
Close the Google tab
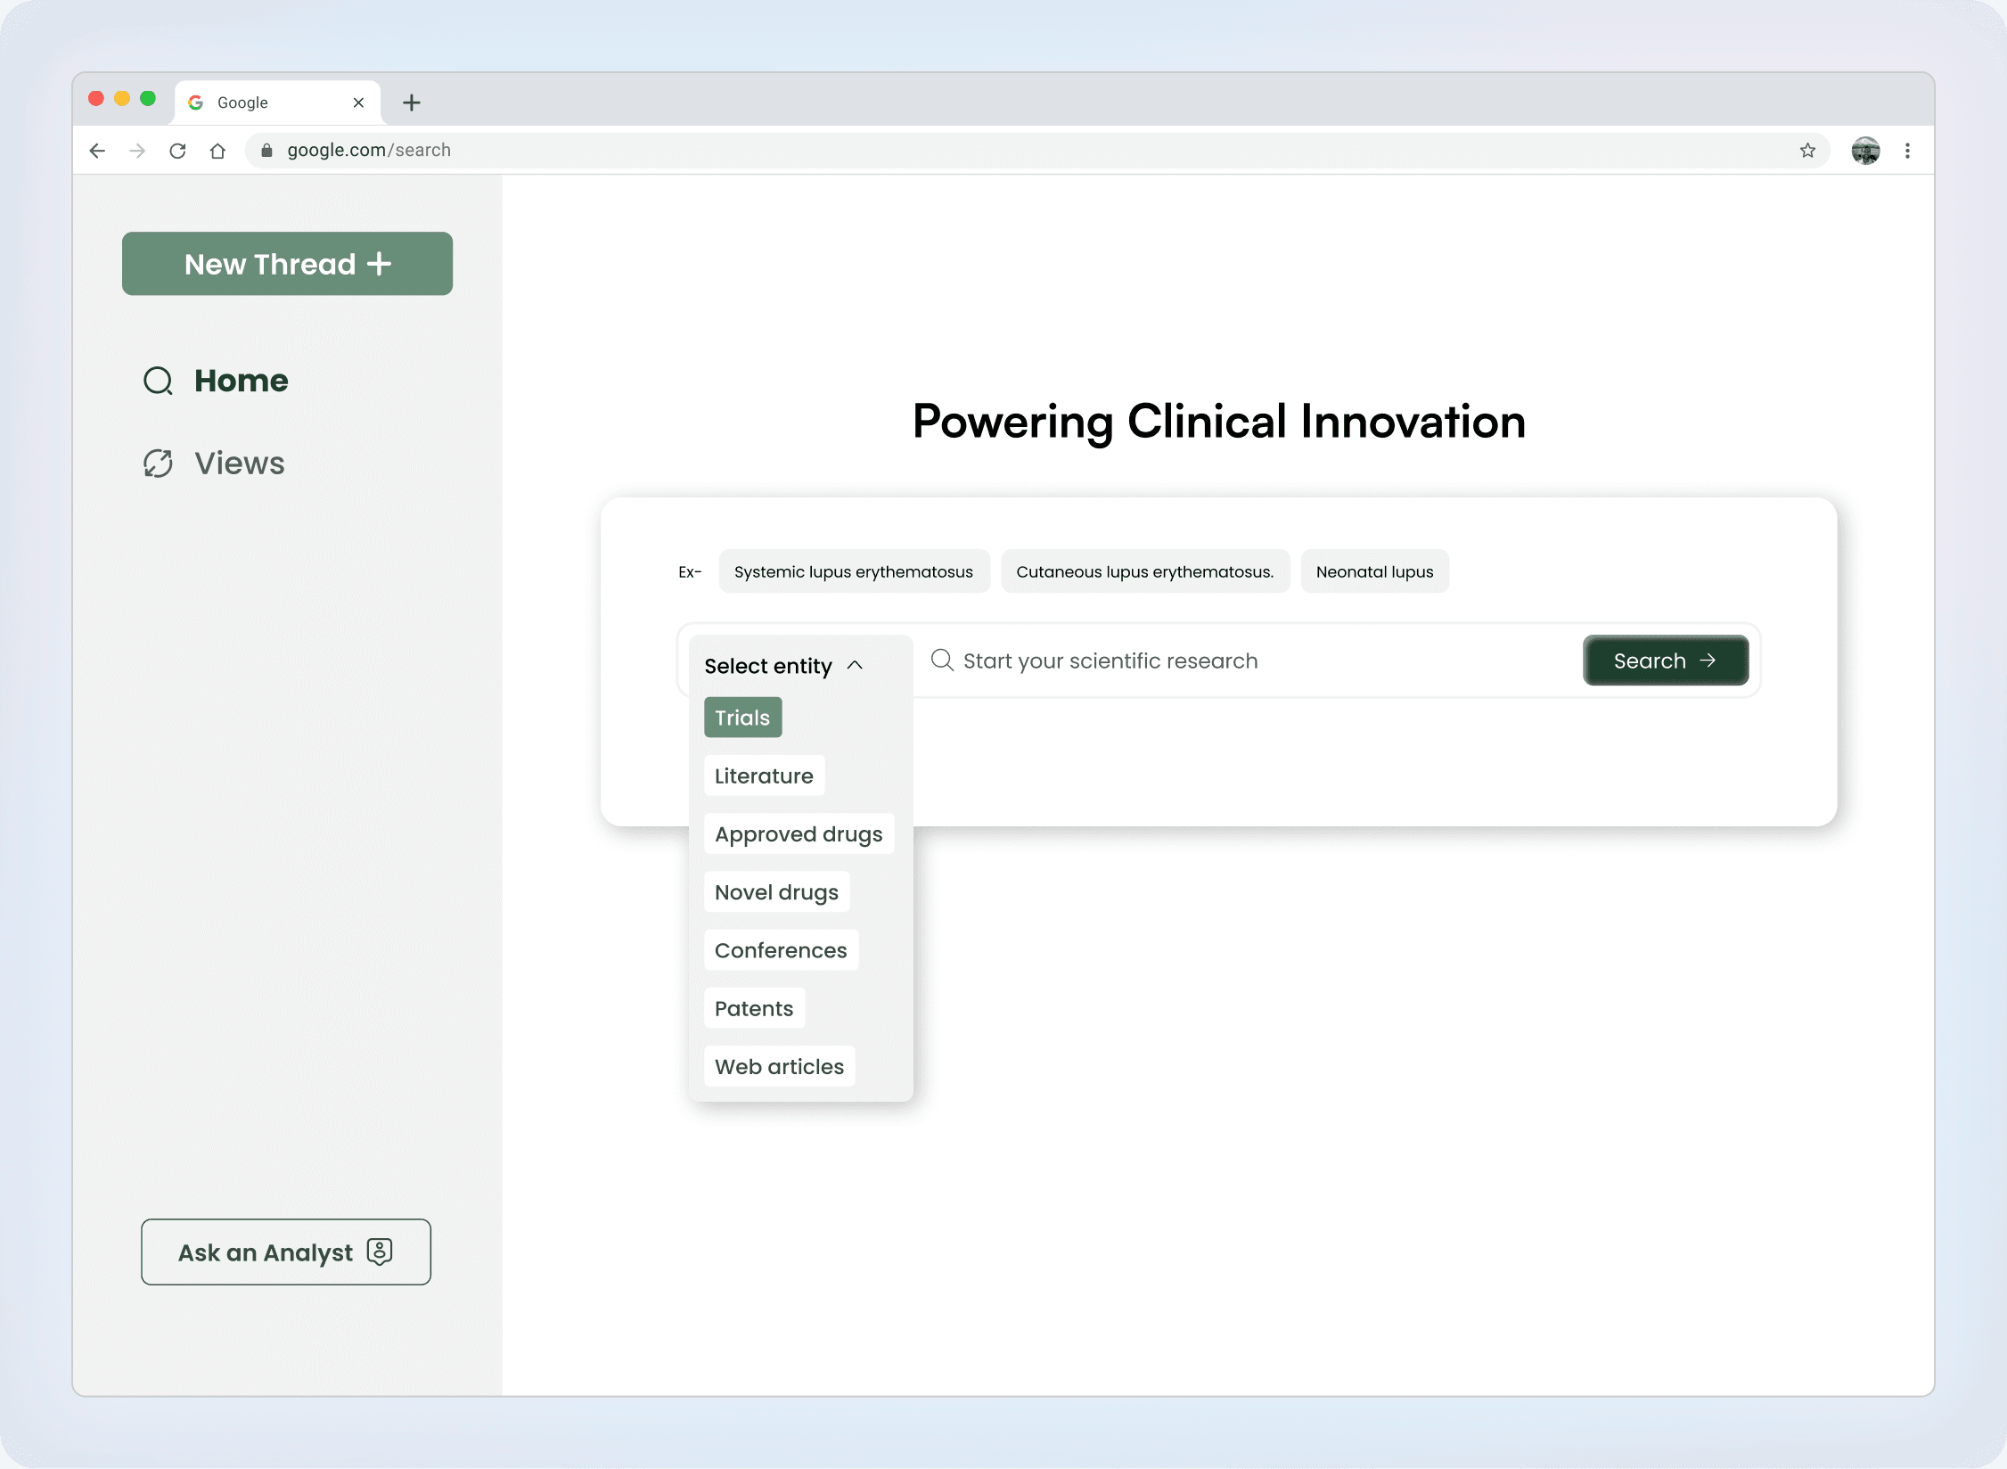click(358, 103)
